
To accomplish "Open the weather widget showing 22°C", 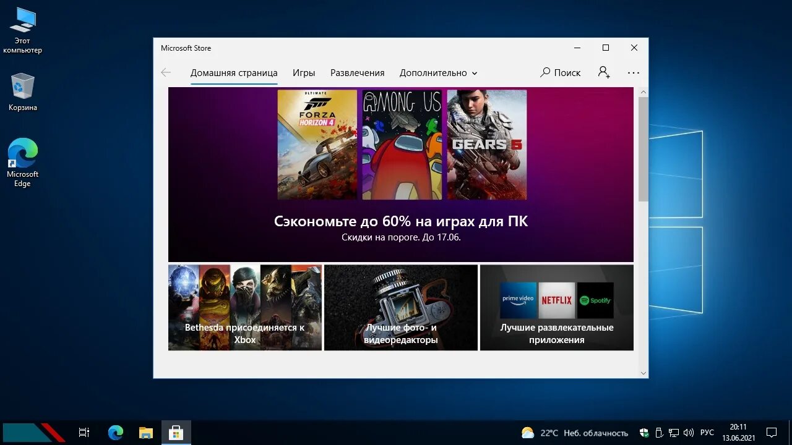I will 574,433.
